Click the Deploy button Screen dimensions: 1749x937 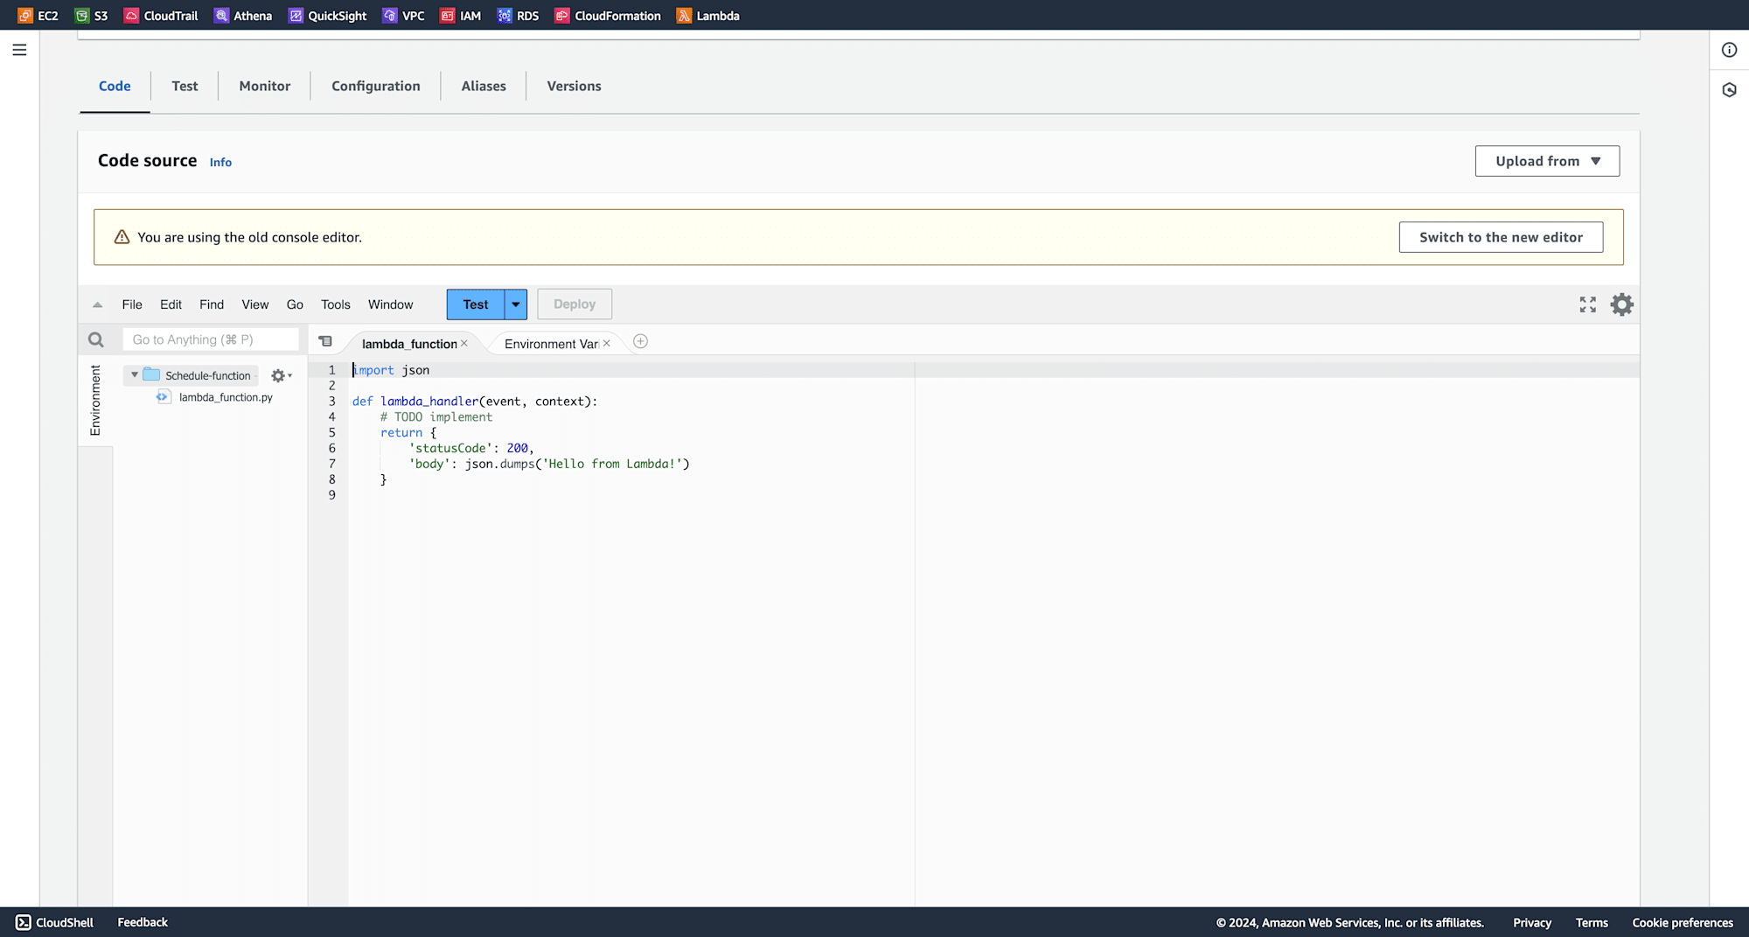(x=575, y=304)
